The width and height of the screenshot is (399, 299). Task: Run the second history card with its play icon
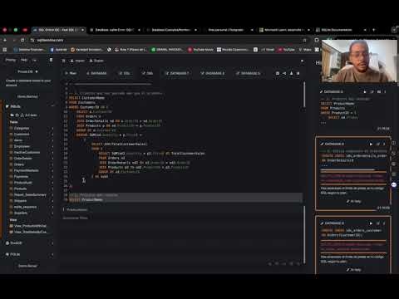[x=371, y=144]
